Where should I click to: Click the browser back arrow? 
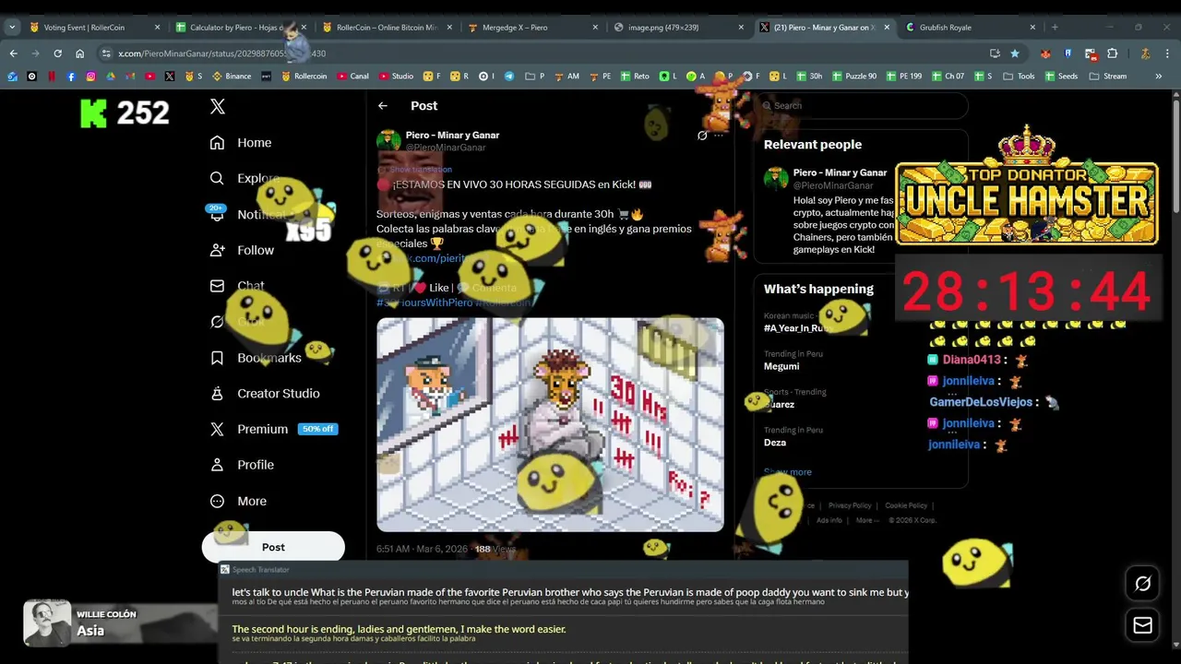click(x=13, y=53)
